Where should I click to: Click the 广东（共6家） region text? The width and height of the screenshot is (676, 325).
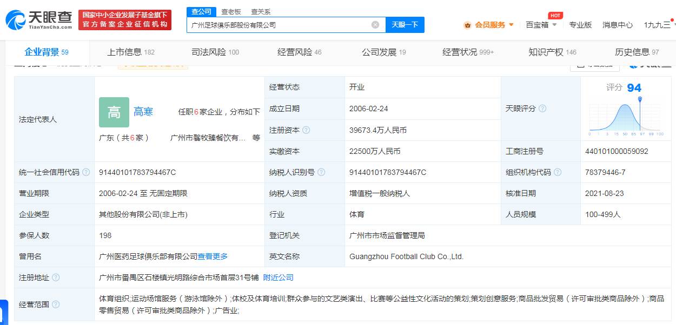[124, 138]
